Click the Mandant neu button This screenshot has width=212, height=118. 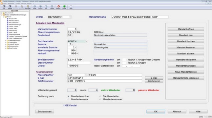186,35
